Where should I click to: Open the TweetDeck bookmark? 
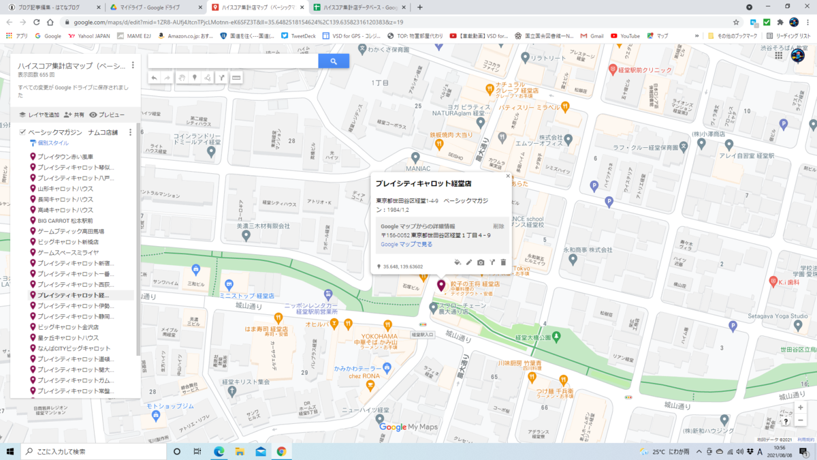[298, 35]
